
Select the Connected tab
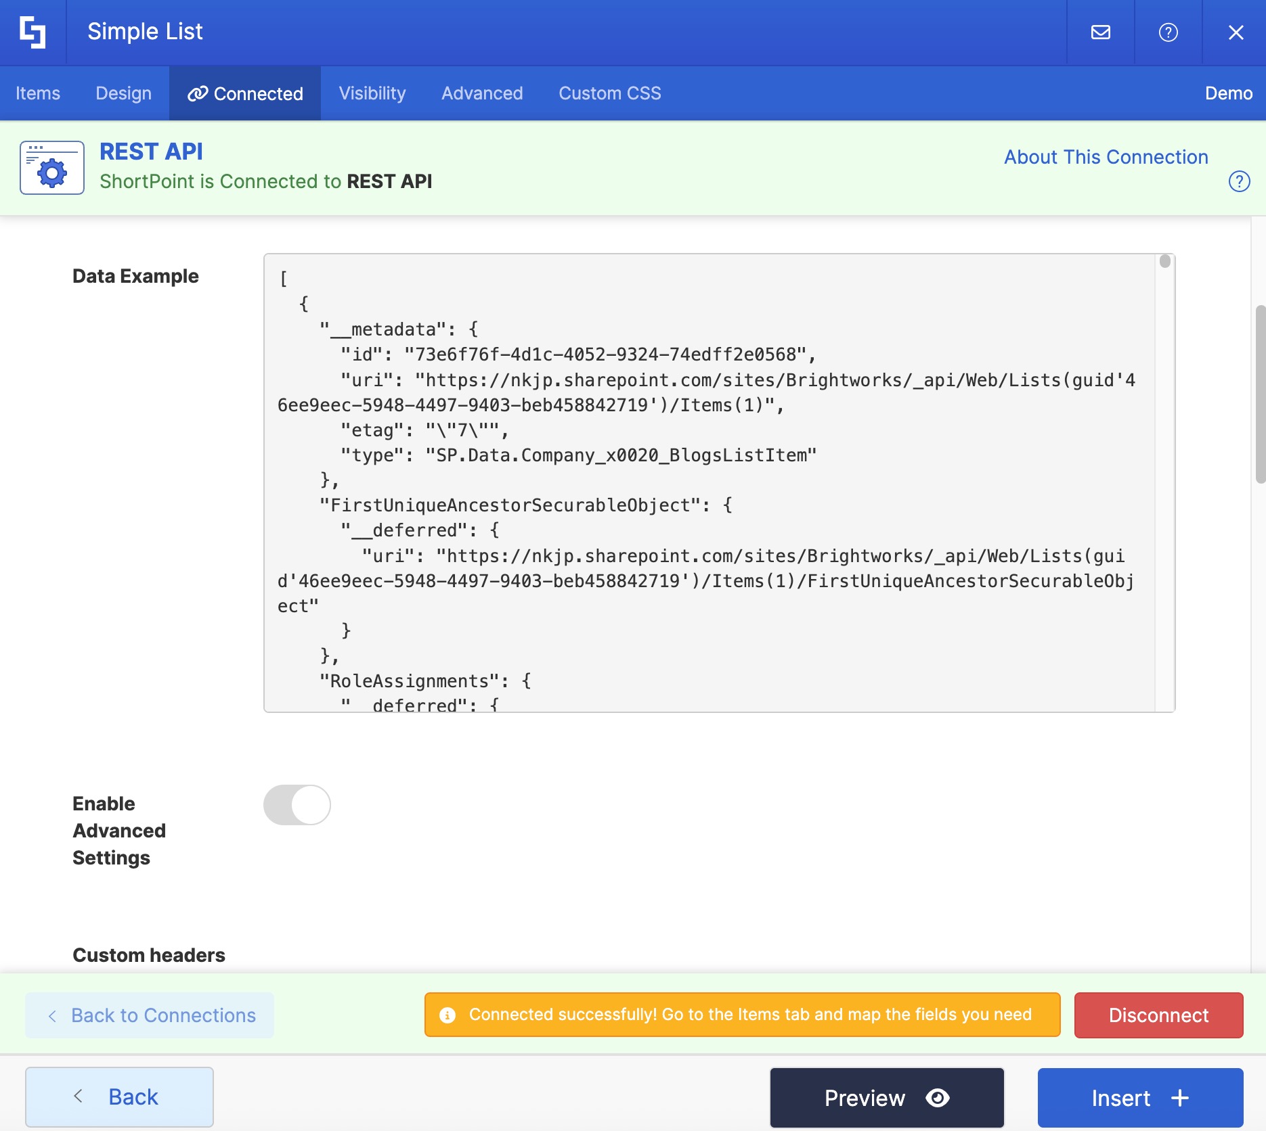point(245,93)
